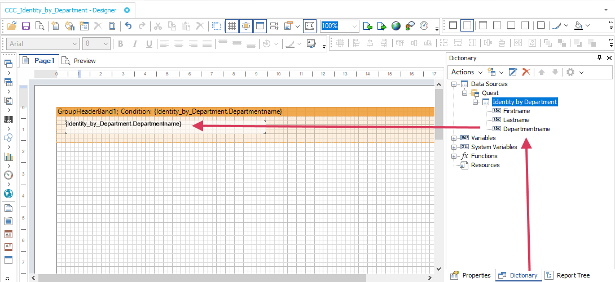Click the user speech-bubble icon
The height and width of the screenshot is (282, 615).
click(x=410, y=26)
